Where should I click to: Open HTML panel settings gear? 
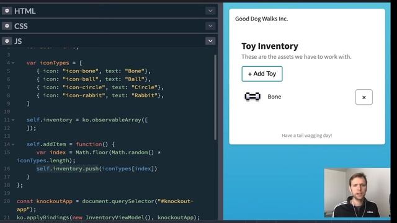click(x=7, y=11)
